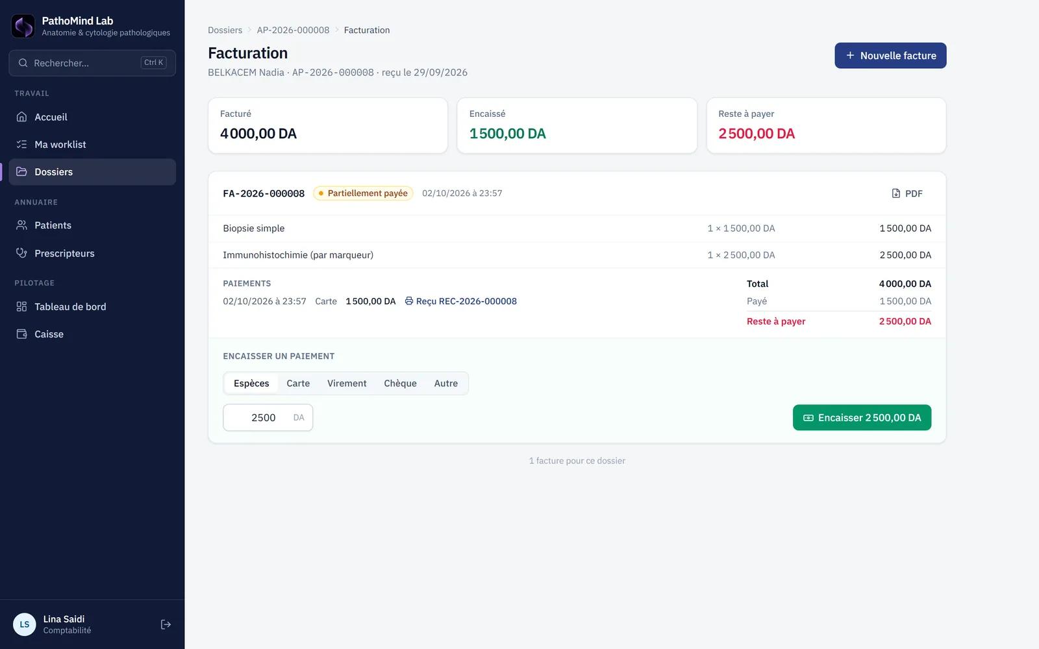This screenshot has height=649, width=1039.
Task: Open AP-2026-000008 breadcrumb link
Action: (x=293, y=30)
